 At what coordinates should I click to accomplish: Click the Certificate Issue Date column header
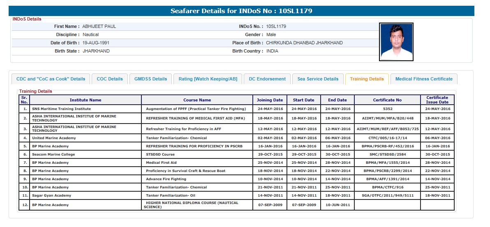coord(437,100)
